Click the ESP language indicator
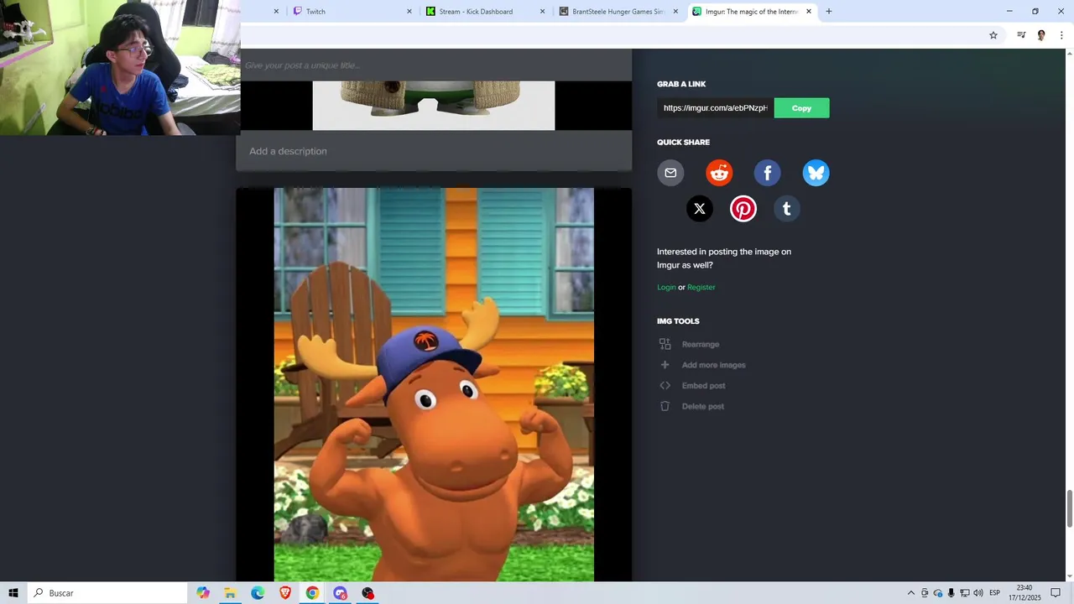The height and width of the screenshot is (604, 1074). [995, 593]
